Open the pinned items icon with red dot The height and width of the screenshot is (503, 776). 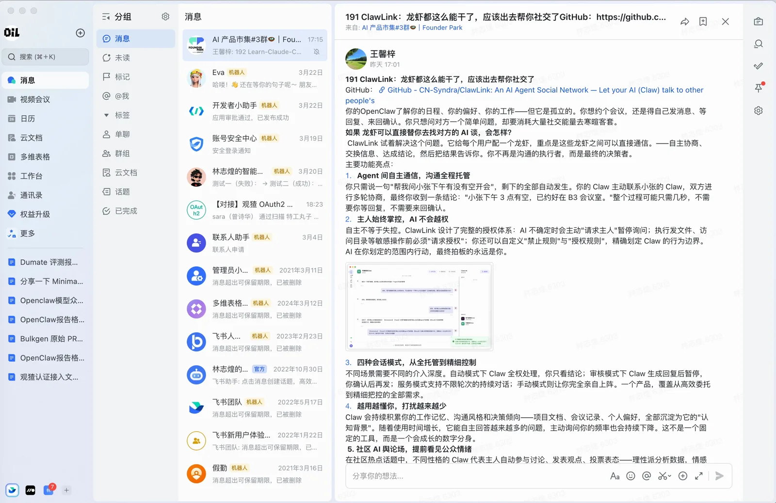(759, 88)
